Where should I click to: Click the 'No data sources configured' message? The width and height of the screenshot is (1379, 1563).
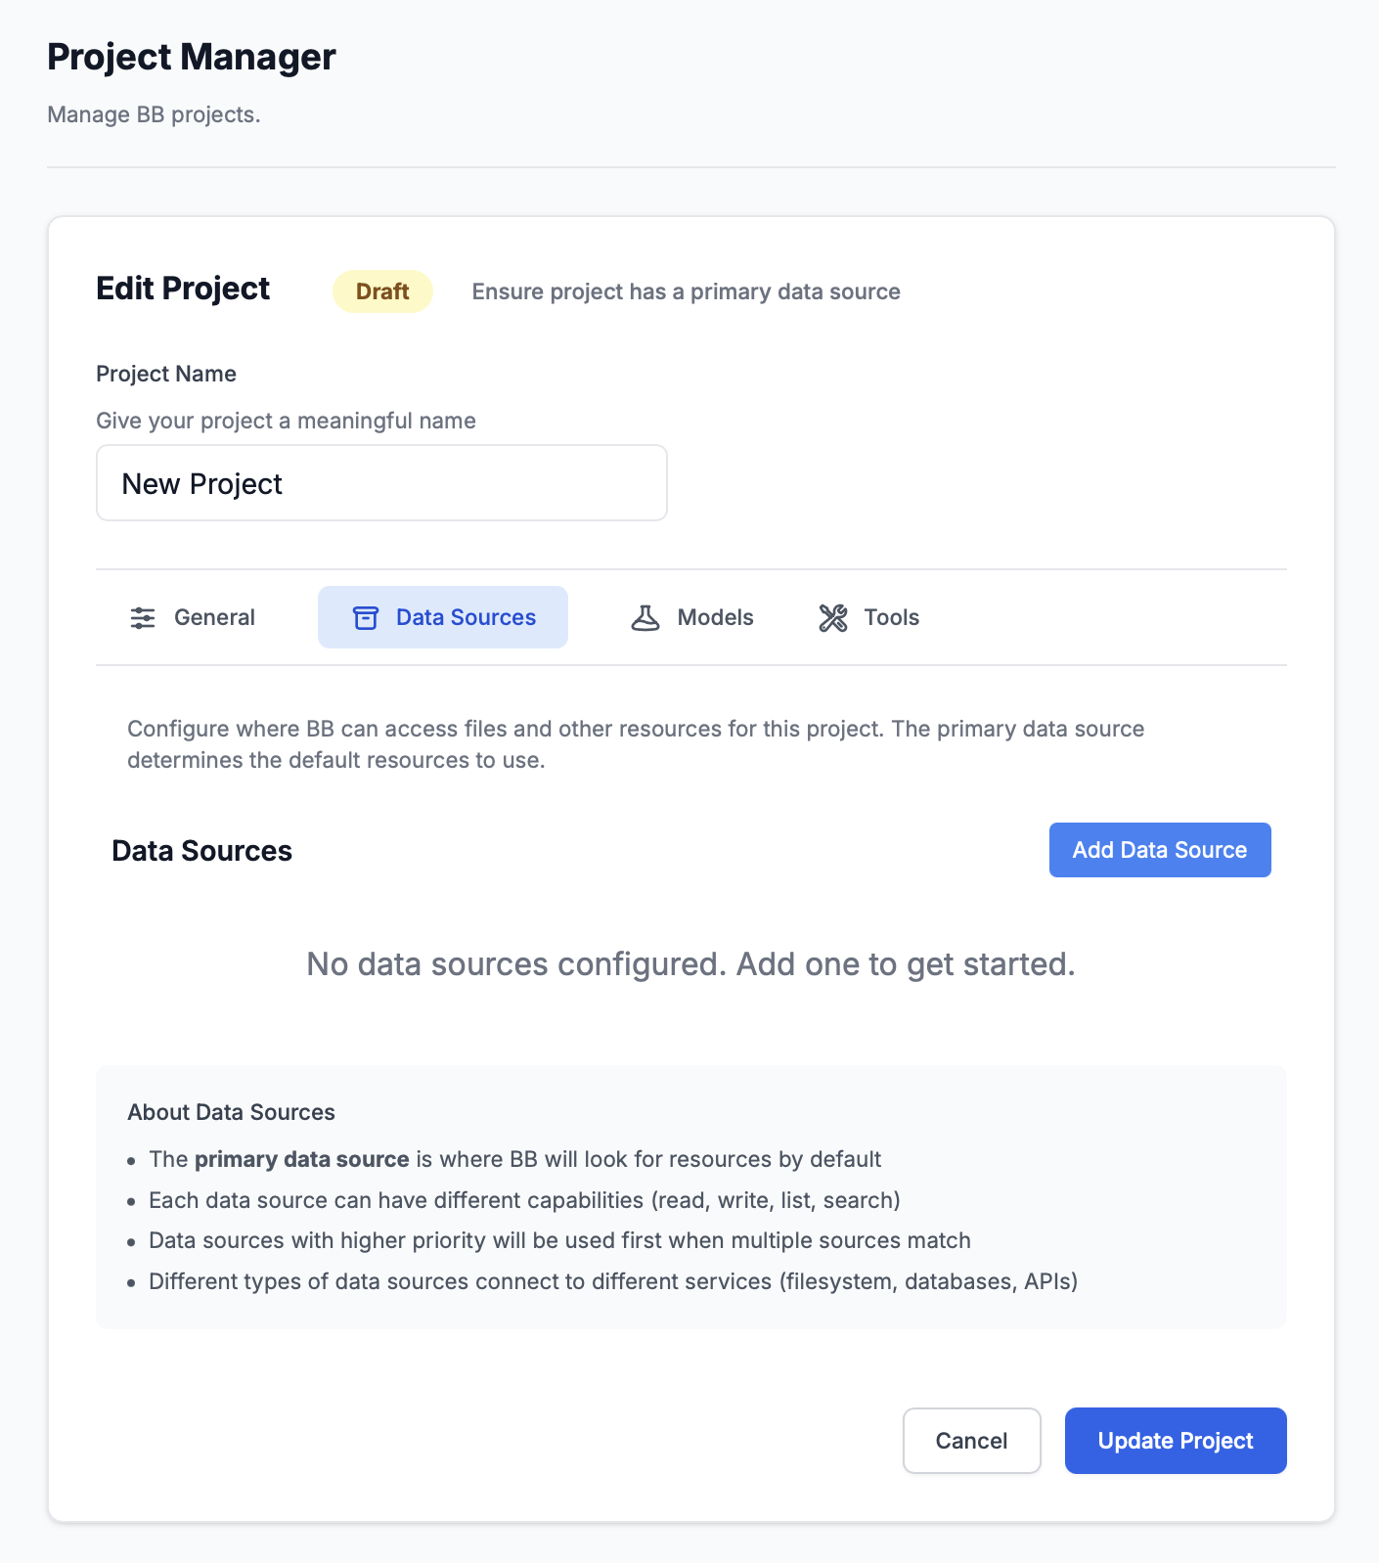pyautogui.click(x=690, y=964)
